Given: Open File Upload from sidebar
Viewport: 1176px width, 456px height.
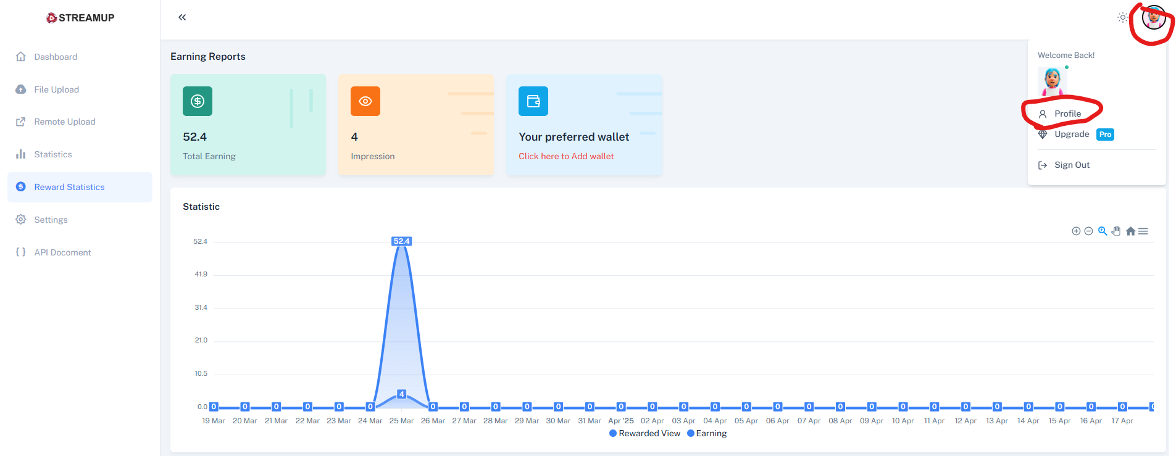Looking at the screenshot, I should click(x=56, y=89).
